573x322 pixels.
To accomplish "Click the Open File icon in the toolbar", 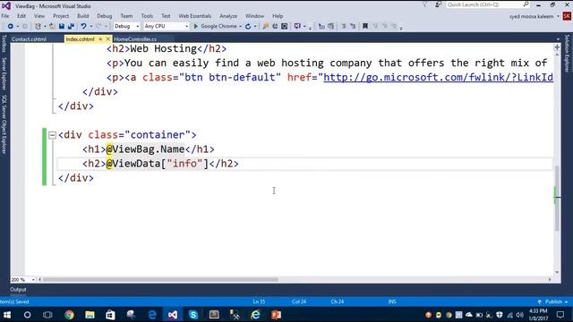I will (x=52, y=26).
